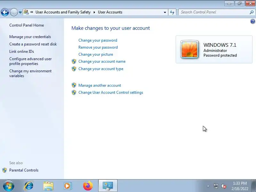Screen dimensions: 256x192
Task: Launch Internet Explorer from taskbar
Action: click(x=28, y=186)
